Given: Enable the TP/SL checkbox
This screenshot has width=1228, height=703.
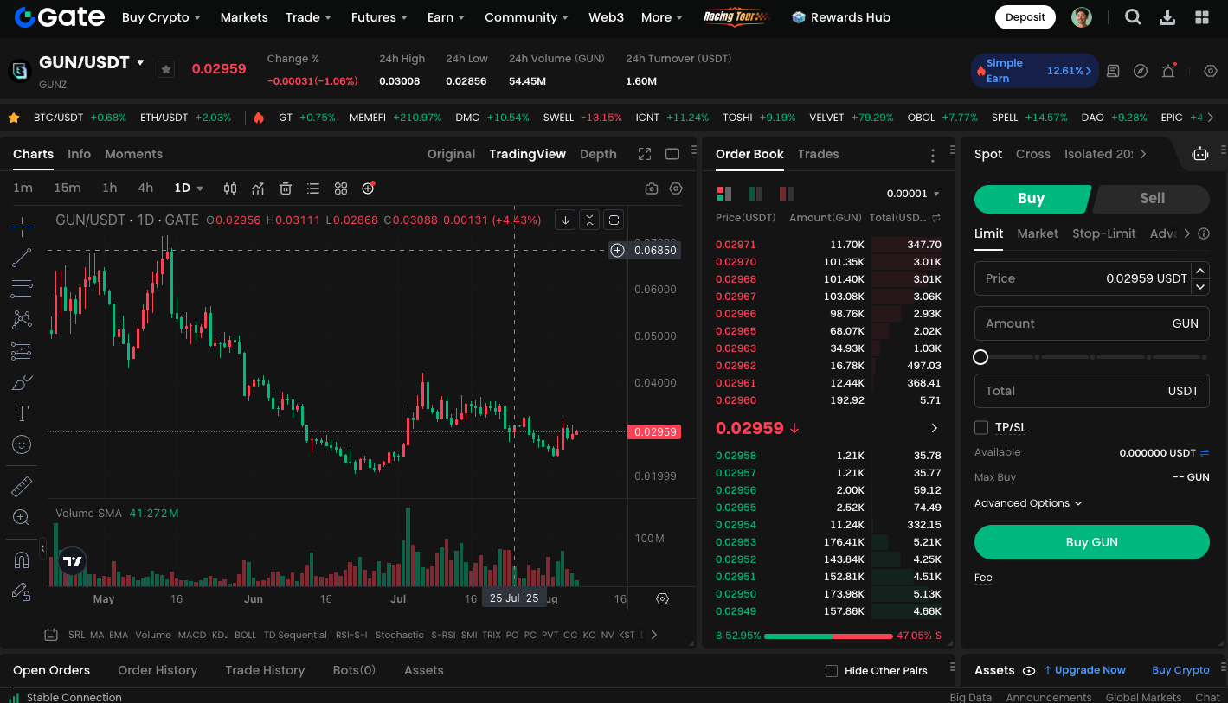Looking at the screenshot, I should coord(981,427).
